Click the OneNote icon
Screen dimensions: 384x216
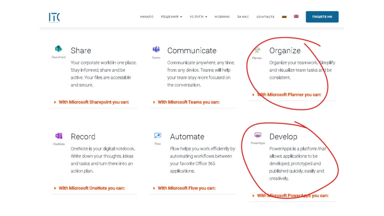click(58, 136)
